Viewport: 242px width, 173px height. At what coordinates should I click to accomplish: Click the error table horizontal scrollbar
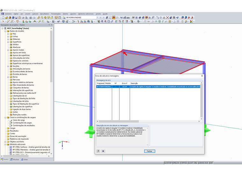(x=119, y=121)
